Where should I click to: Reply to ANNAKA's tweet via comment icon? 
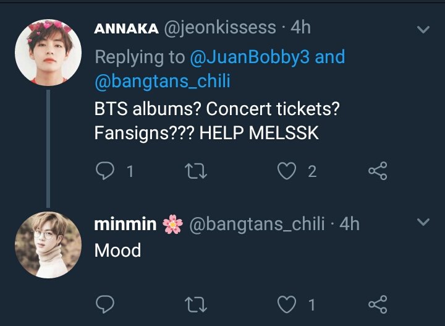pyautogui.click(x=105, y=171)
